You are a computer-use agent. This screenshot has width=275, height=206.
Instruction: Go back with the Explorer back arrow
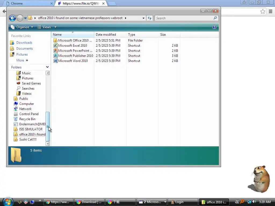12,18
